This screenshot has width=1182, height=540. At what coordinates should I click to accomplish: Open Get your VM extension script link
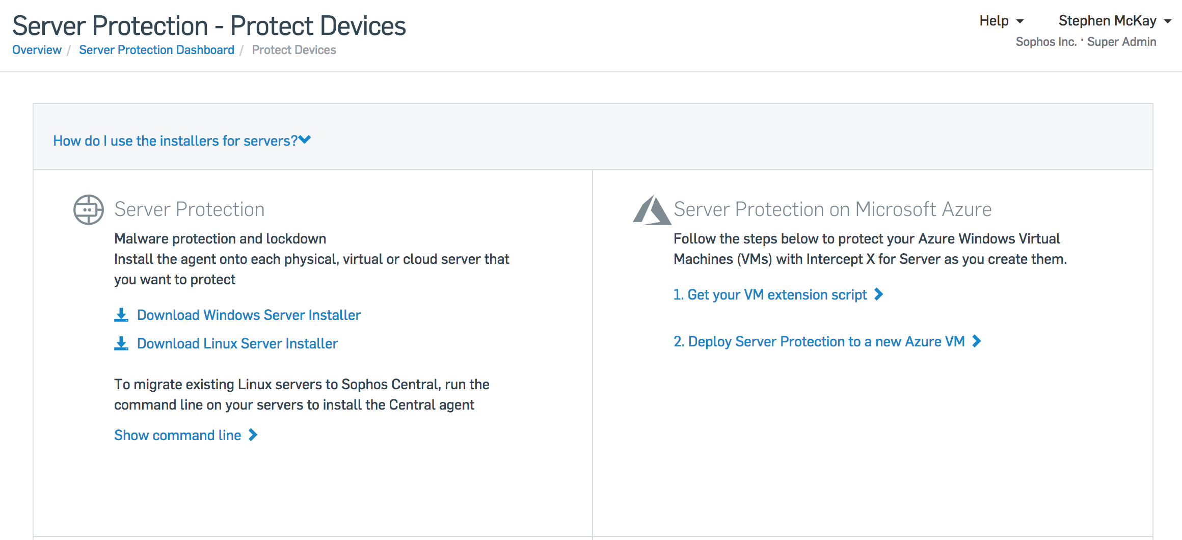(x=770, y=294)
